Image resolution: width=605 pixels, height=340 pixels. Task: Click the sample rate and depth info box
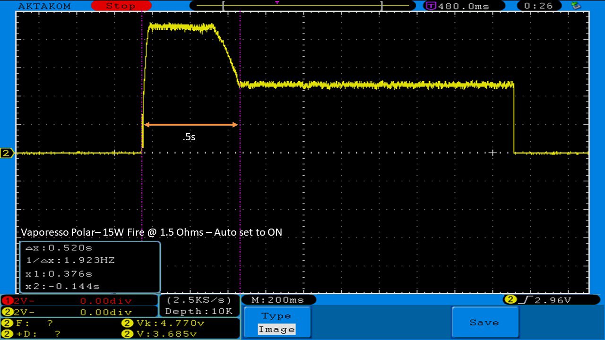(199, 306)
